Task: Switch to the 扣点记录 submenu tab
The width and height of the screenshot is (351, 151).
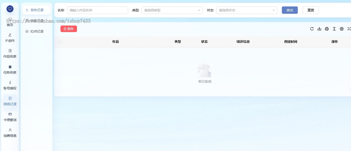Action: [37, 31]
